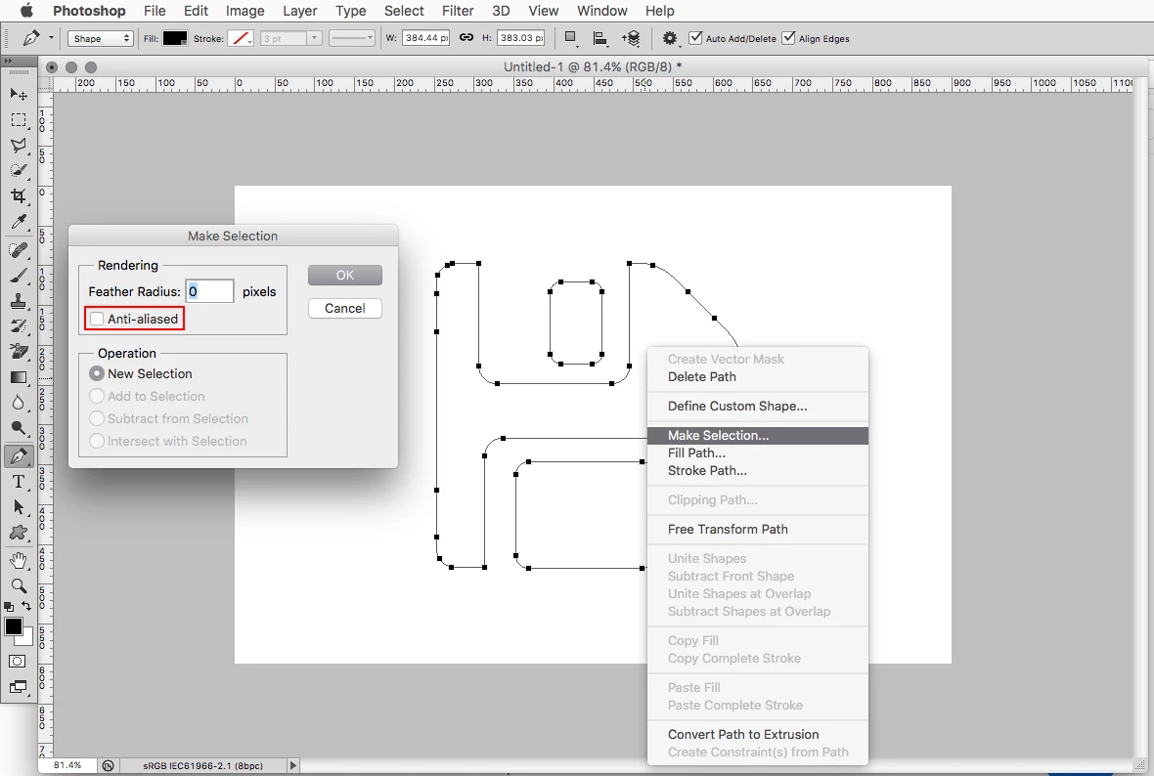Select the Pen tool in toolbox
This screenshot has width=1154, height=776.
[19, 456]
